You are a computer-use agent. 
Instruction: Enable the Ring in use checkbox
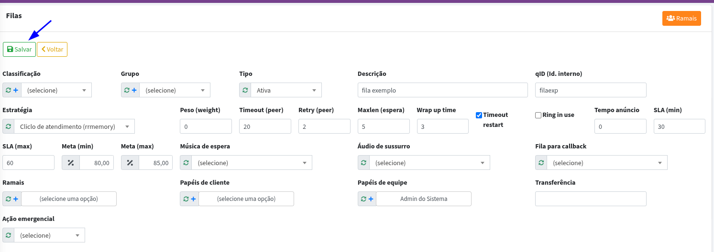538,115
